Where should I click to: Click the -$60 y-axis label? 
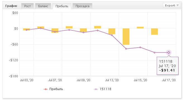(x=14, y=44)
